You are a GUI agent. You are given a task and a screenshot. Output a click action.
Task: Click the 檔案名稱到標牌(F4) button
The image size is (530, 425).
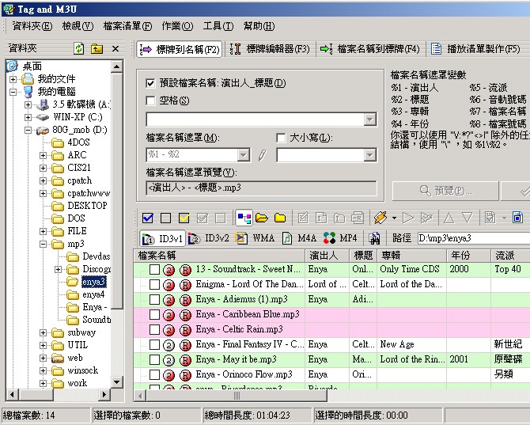pyautogui.click(x=370, y=49)
